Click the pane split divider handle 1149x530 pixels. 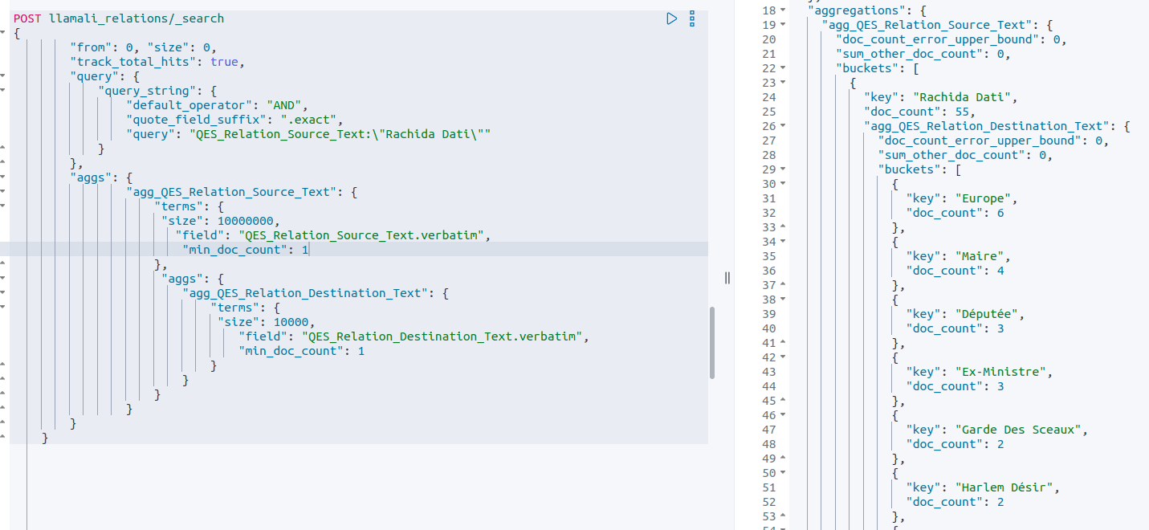click(x=727, y=277)
